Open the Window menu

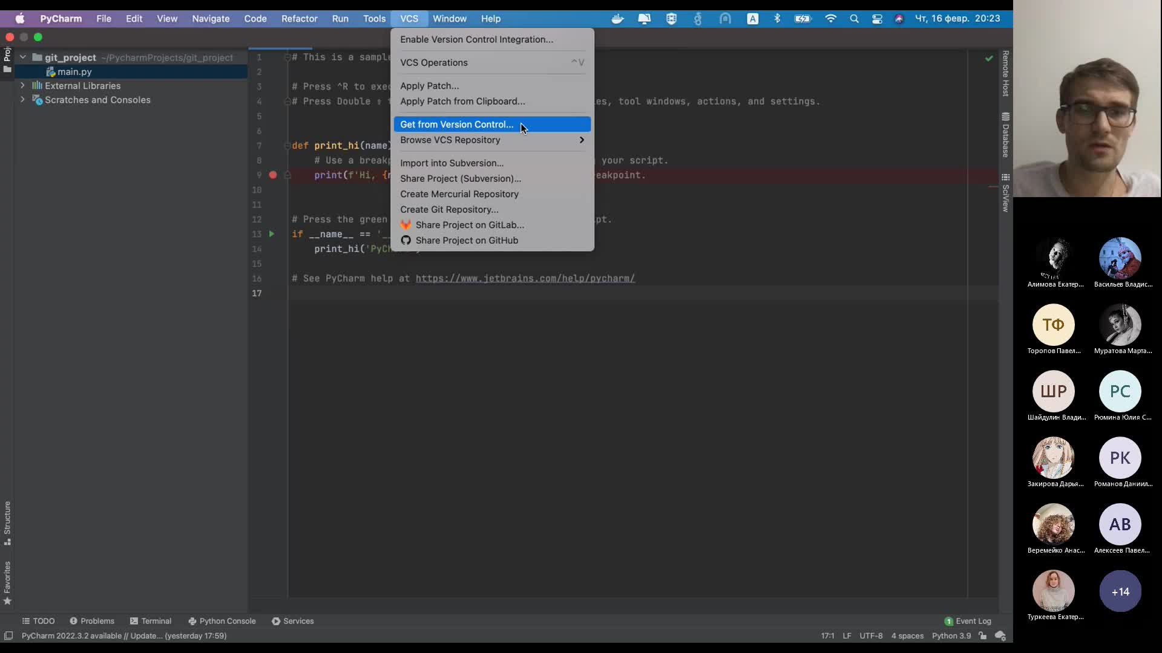[x=450, y=19]
